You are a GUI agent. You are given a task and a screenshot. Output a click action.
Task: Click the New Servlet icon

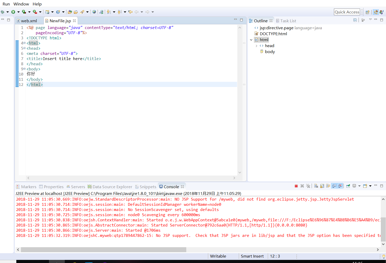click(58, 12)
